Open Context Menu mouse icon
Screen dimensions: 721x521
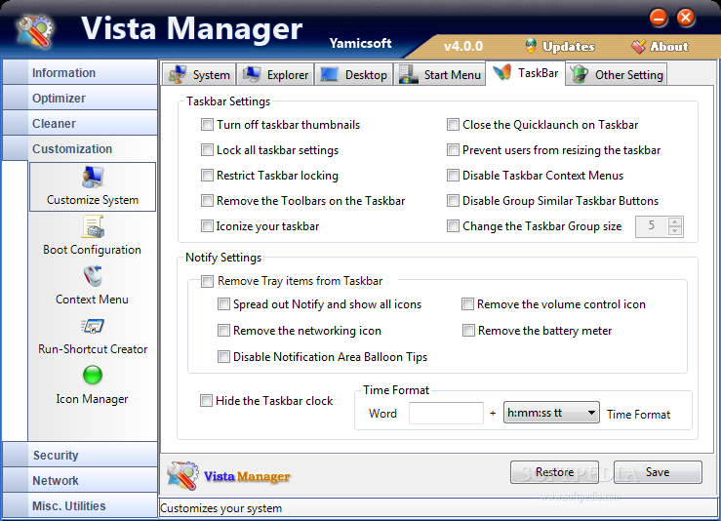(93, 276)
